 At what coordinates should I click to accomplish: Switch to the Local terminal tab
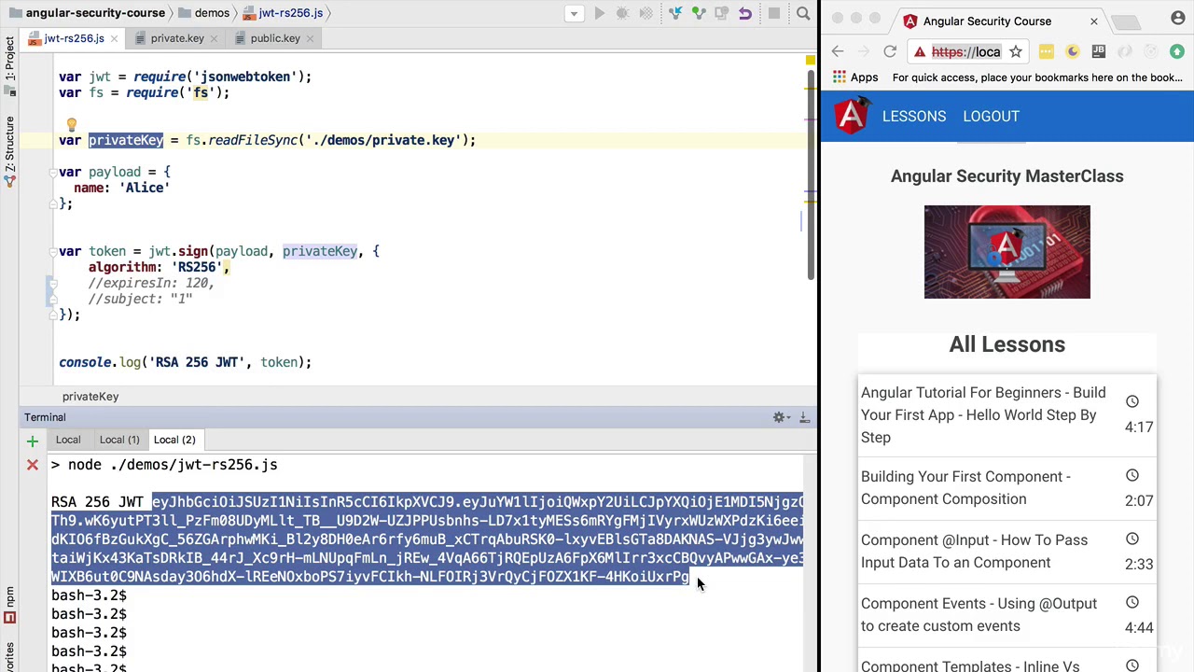point(68,440)
